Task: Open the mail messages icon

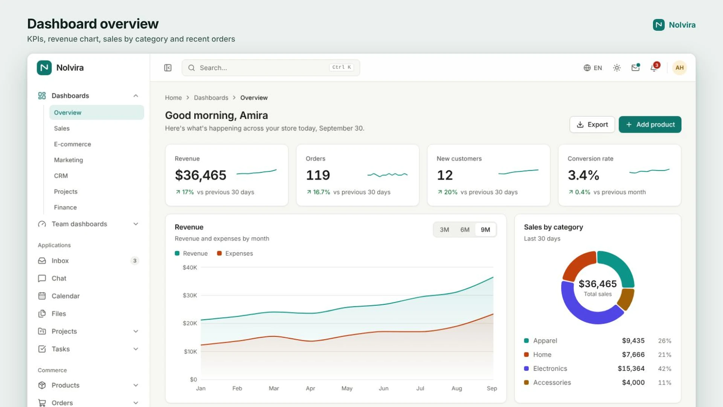Action: pyautogui.click(x=636, y=67)
